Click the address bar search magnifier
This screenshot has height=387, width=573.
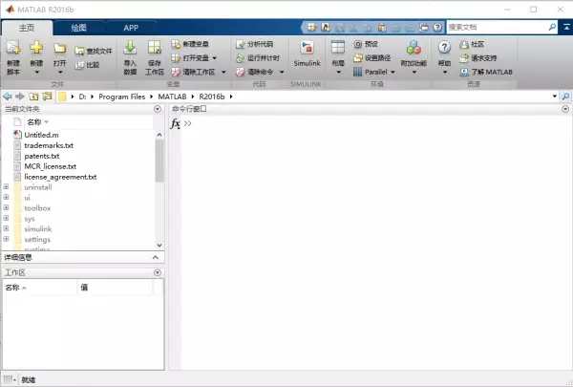coord(565,97)
